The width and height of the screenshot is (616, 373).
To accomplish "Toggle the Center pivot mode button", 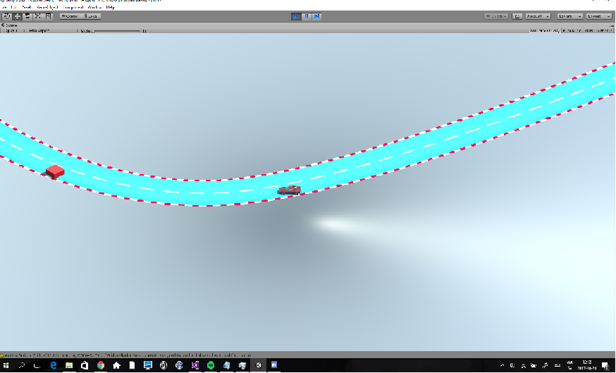I will pyautogui.click(x=70, y=16).
